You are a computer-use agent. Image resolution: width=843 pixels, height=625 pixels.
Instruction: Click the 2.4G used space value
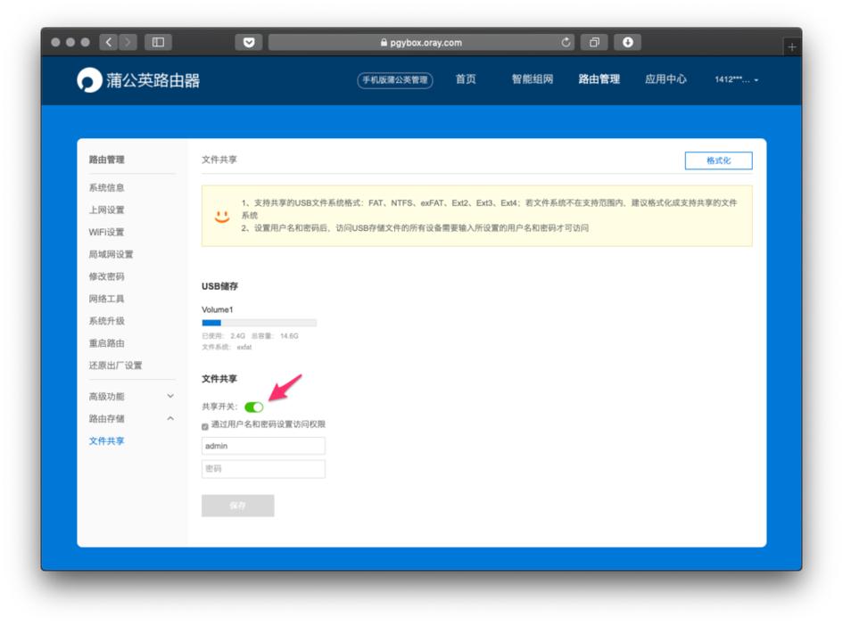pos(237,336)
